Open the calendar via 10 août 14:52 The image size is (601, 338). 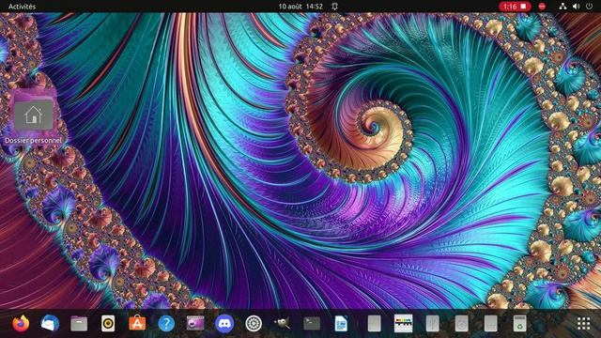[x=300, y=7]
